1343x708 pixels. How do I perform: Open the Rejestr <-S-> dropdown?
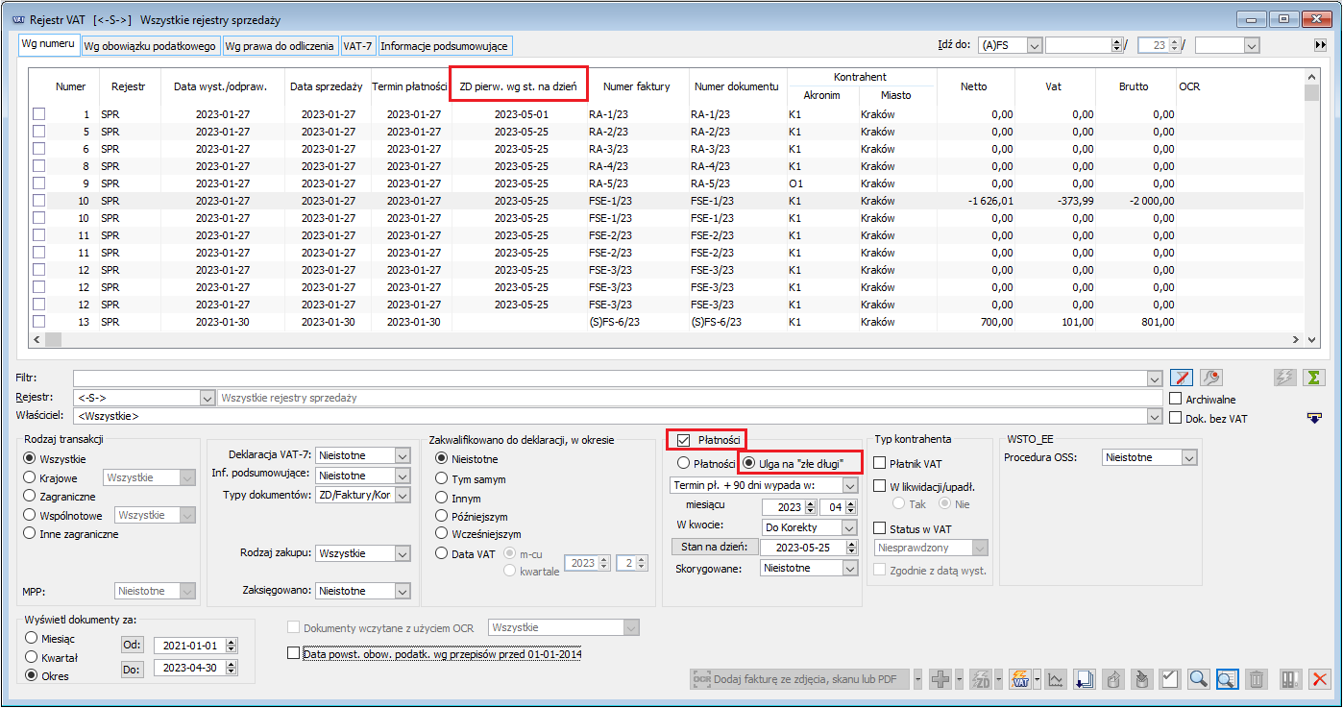point(208,398)
